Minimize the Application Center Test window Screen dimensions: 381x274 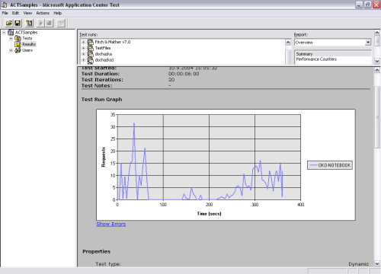(x=359, y=5)
